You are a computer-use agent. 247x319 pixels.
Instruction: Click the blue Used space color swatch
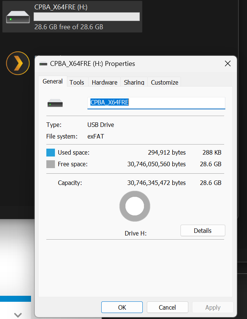[x=50, y=153]
